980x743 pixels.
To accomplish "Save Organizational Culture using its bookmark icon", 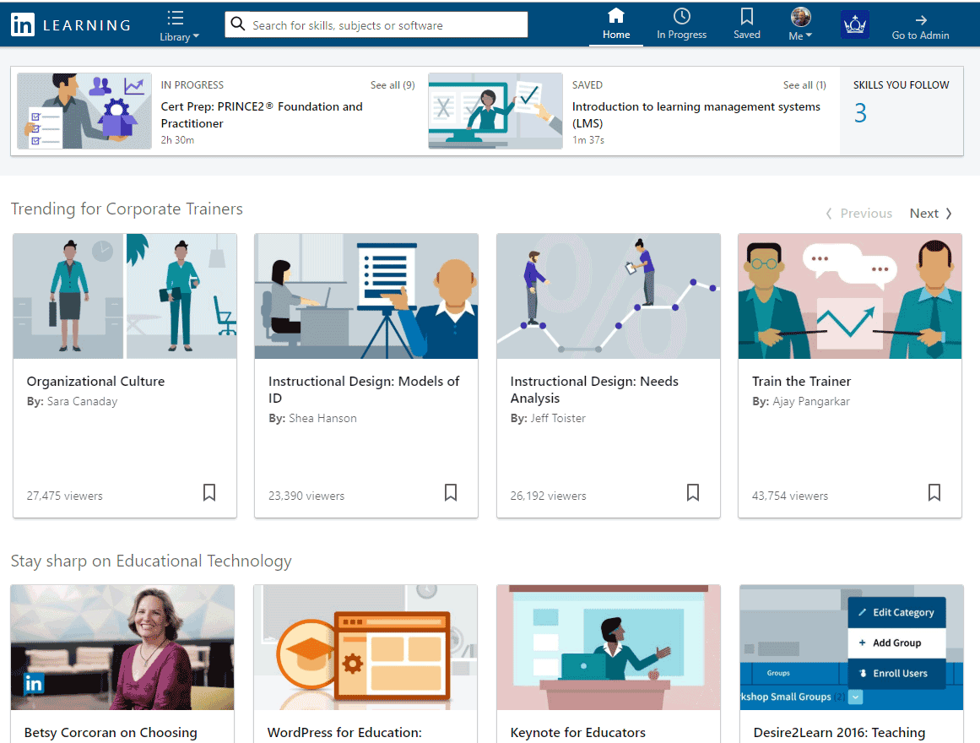I will (208, 492).
